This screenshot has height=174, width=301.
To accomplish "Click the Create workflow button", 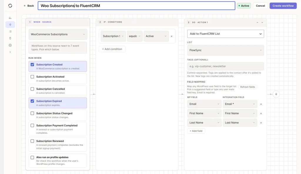I will 283,6.
